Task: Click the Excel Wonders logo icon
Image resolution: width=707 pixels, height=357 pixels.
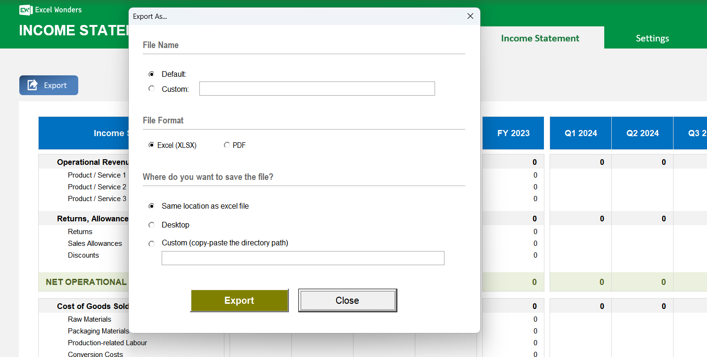Action: (x=25, y=9)
